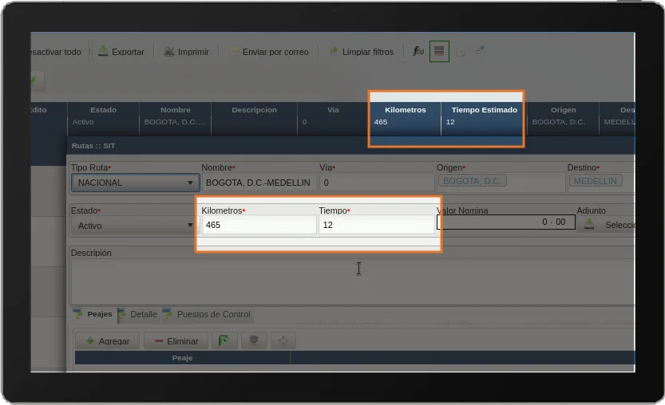Click the Adjunto upload icon
Image resolution: width=665 pixels, height=405 pixels.
(x=589, y=225)
